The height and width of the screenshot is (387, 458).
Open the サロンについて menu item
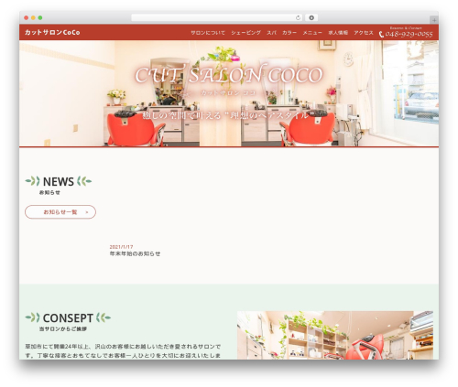click(x=208, y=33)
